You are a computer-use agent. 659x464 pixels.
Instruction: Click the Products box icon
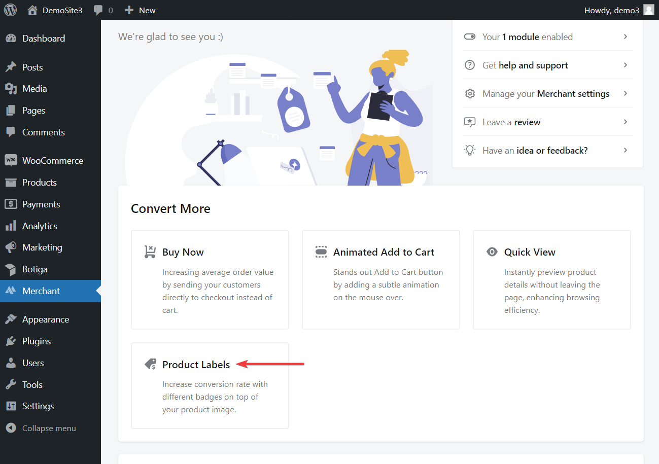[x=11, y=183]
